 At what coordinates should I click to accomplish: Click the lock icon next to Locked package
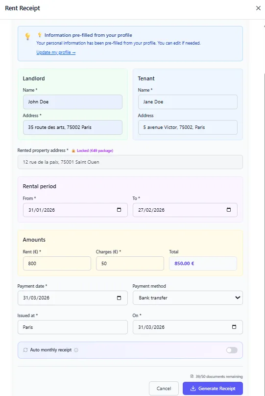pyautogui.click(x=73, y=150)
